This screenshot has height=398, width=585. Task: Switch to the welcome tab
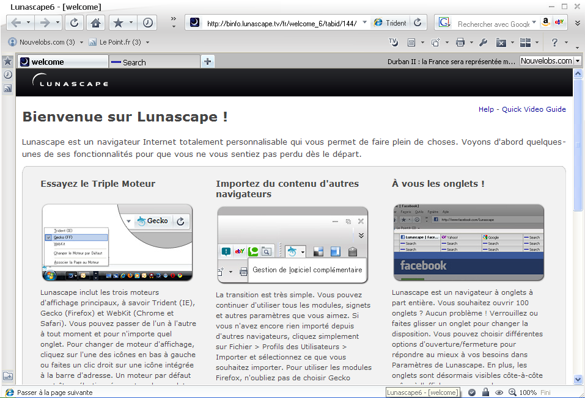[x=63, y=62]
